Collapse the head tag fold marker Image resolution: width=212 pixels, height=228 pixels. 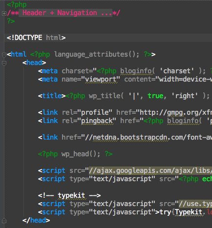[x=4, y=63]
